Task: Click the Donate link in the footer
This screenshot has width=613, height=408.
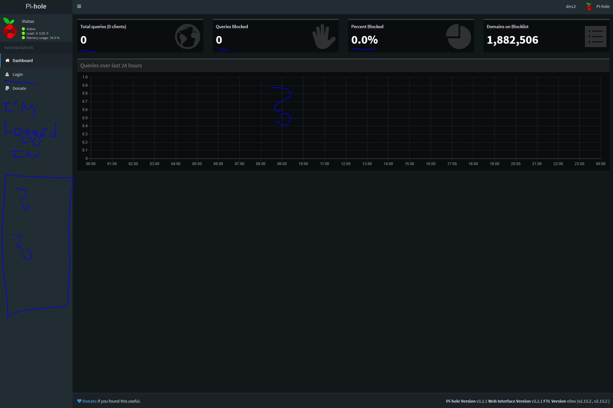Action: 89,401
